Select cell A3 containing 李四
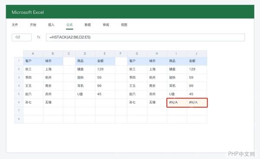Image resolution: width=260 pixels, height=159 pixels. click(33, 77)
